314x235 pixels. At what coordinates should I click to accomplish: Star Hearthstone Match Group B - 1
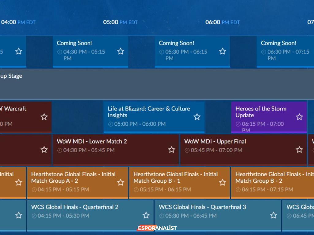coord(223,182)
